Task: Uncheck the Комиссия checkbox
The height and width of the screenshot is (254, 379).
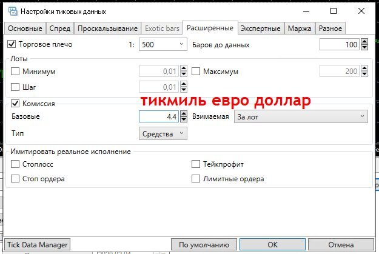Action: (x=15, y=104)
